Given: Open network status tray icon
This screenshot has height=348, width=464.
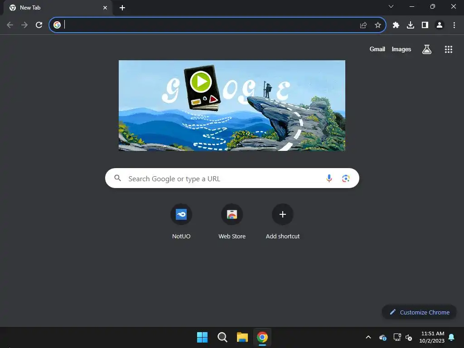Looking at the screenshot, I should pyautogui.click(x=397, y=337).
